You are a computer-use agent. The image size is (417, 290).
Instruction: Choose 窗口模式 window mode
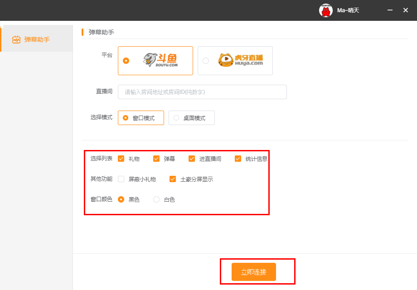coord(126,118)
